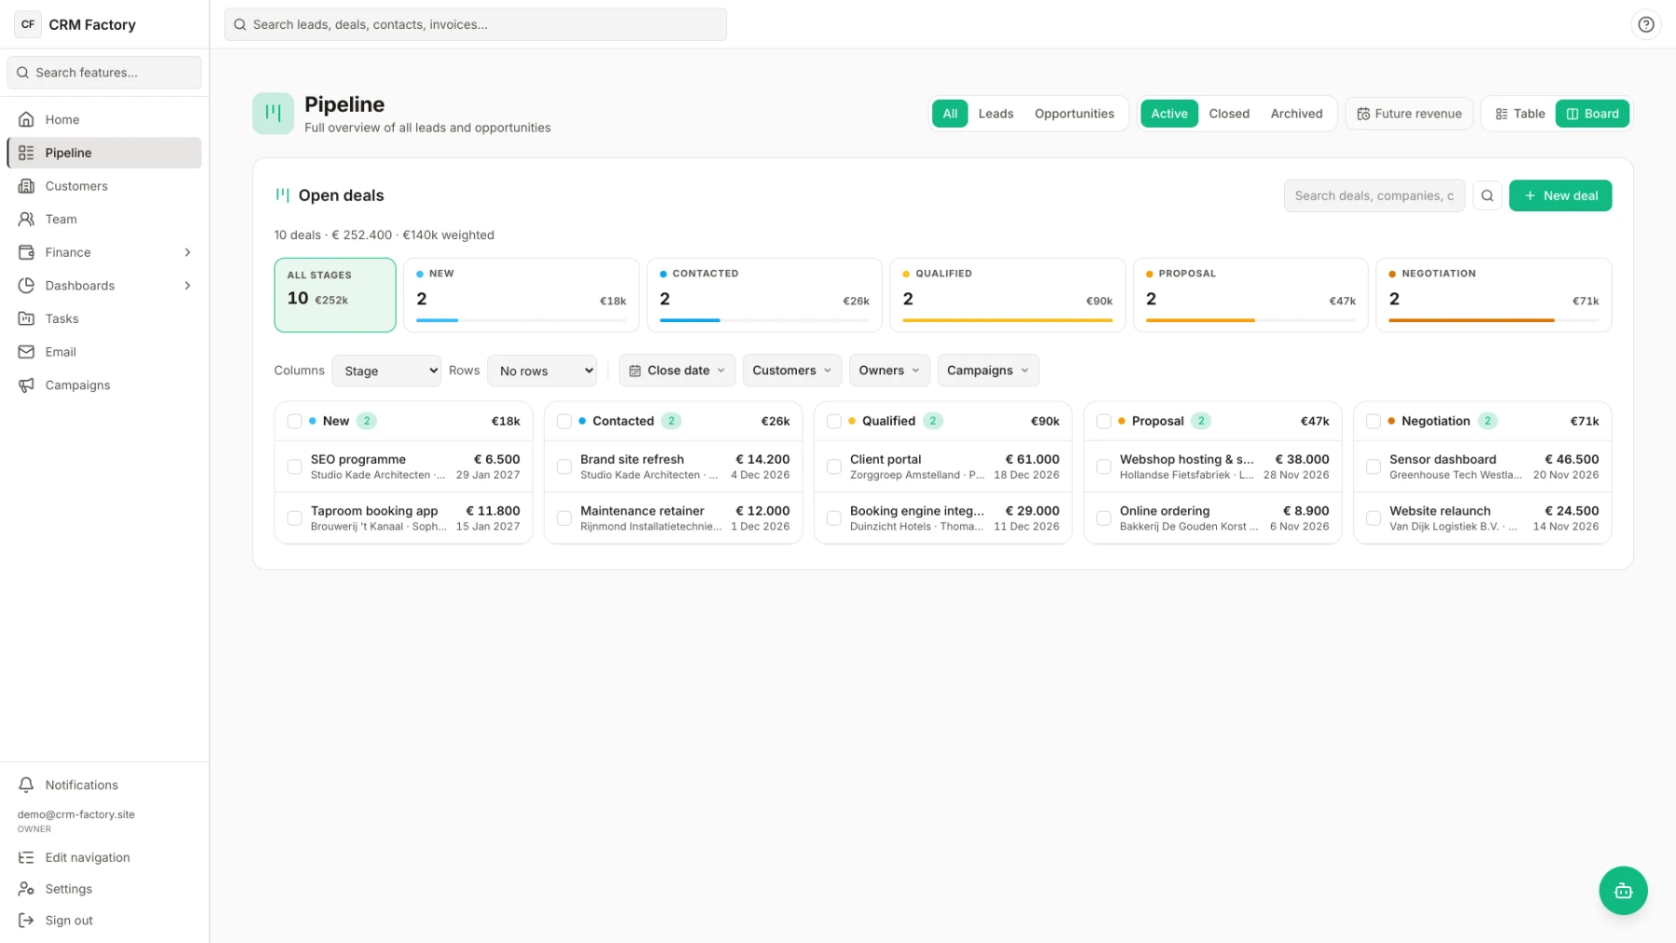This screenshot has height=943, width=1676.
Task: Switch to the Leads tab
Action: click(995, 114)
